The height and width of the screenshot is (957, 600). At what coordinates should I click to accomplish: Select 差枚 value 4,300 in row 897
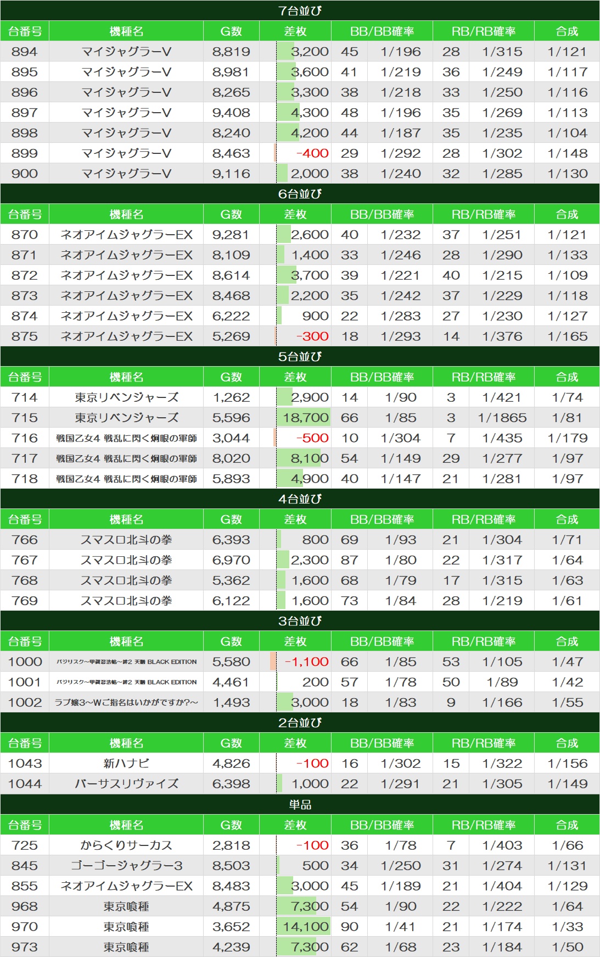pos(310,113)
